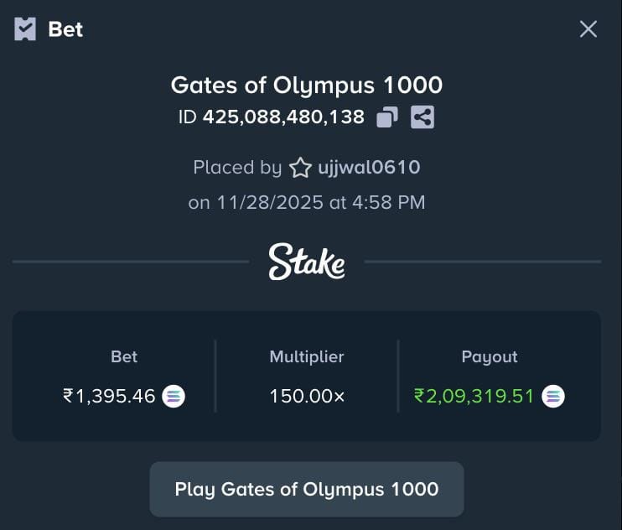Click the Bet label above the amount
Screen dimensions: 622x530
coord(124,356)
